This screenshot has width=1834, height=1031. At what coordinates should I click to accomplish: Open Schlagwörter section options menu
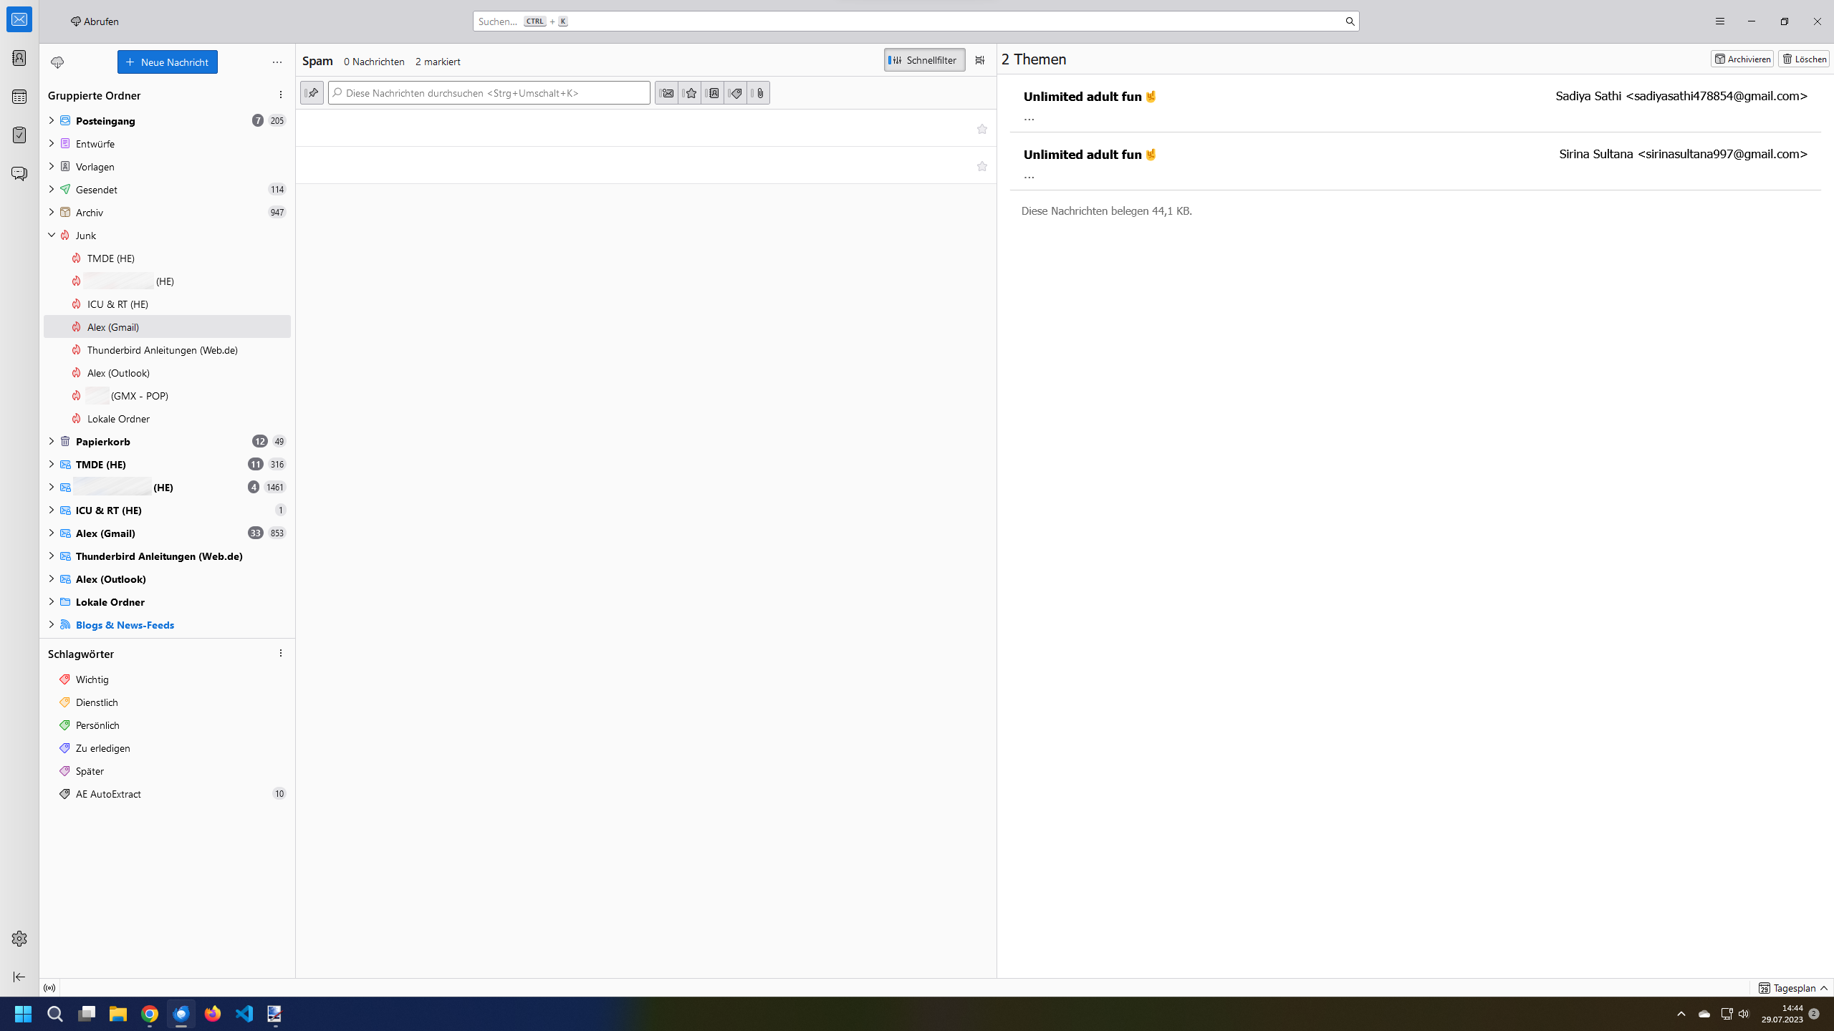[281, 654]
